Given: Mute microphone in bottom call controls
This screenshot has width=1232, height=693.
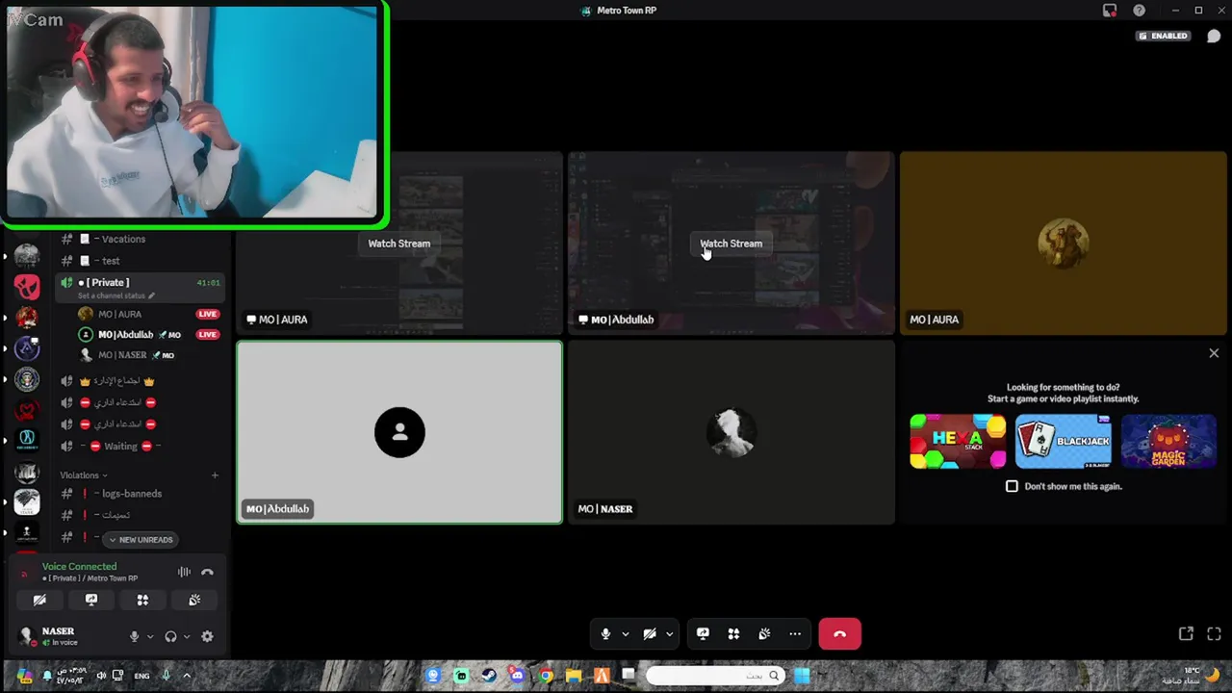Looking at the screenshot, I should [x=605, y=634].
